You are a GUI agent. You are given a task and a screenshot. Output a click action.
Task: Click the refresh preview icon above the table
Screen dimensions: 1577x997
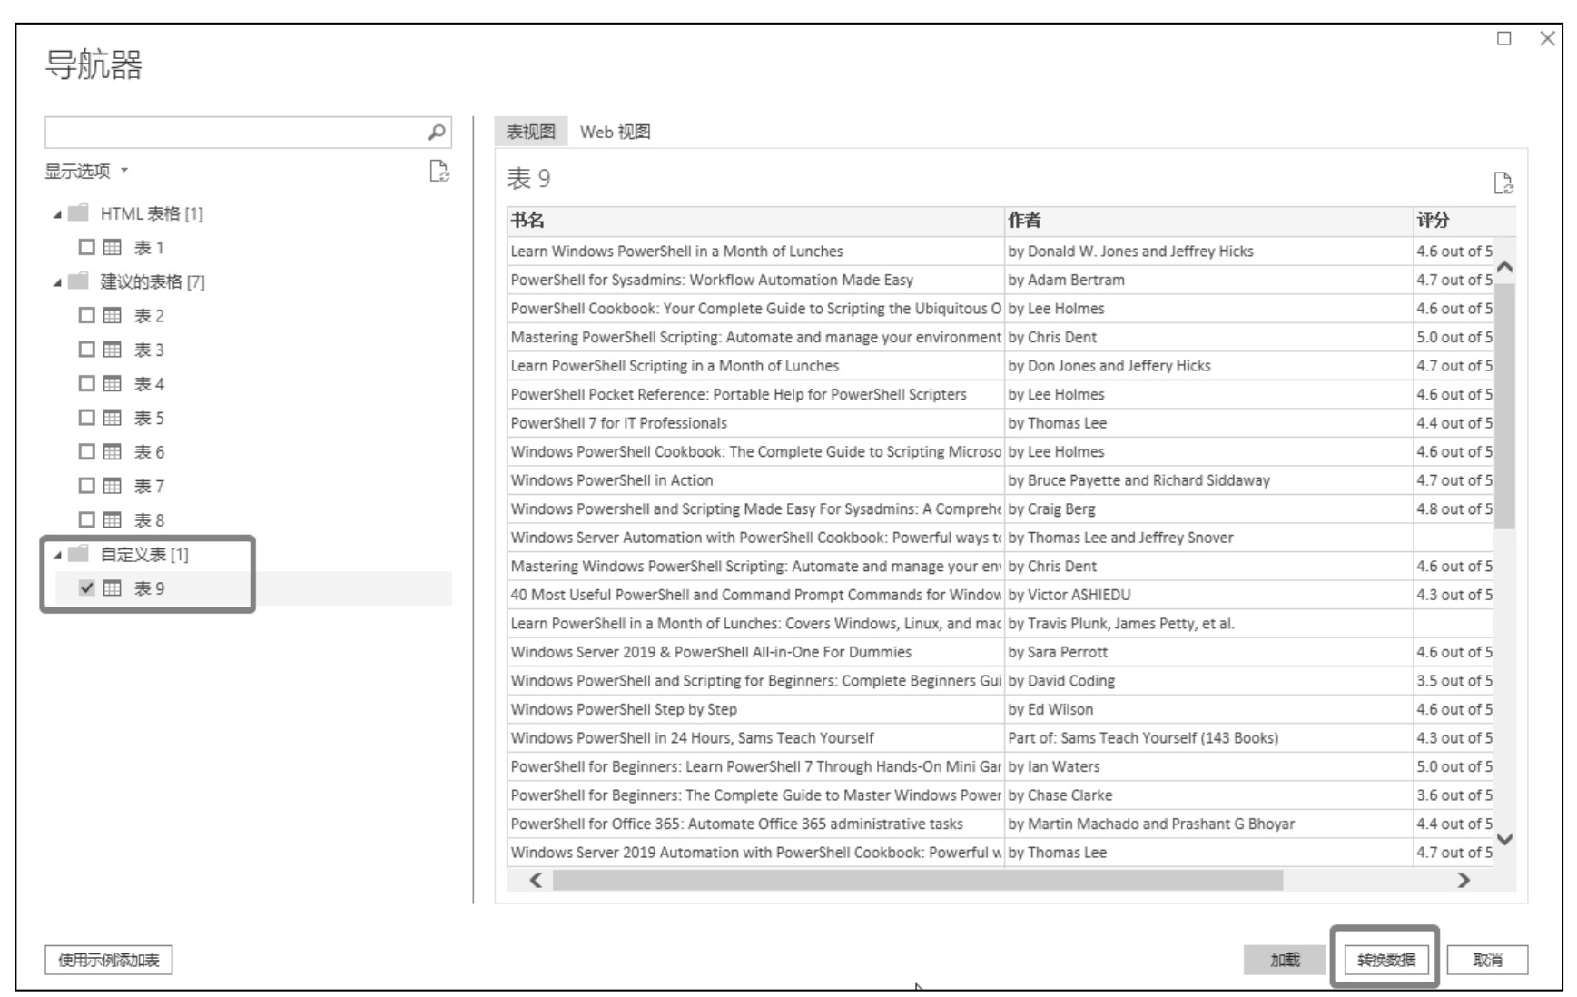pyautogui.click(x=1503, y=183)
